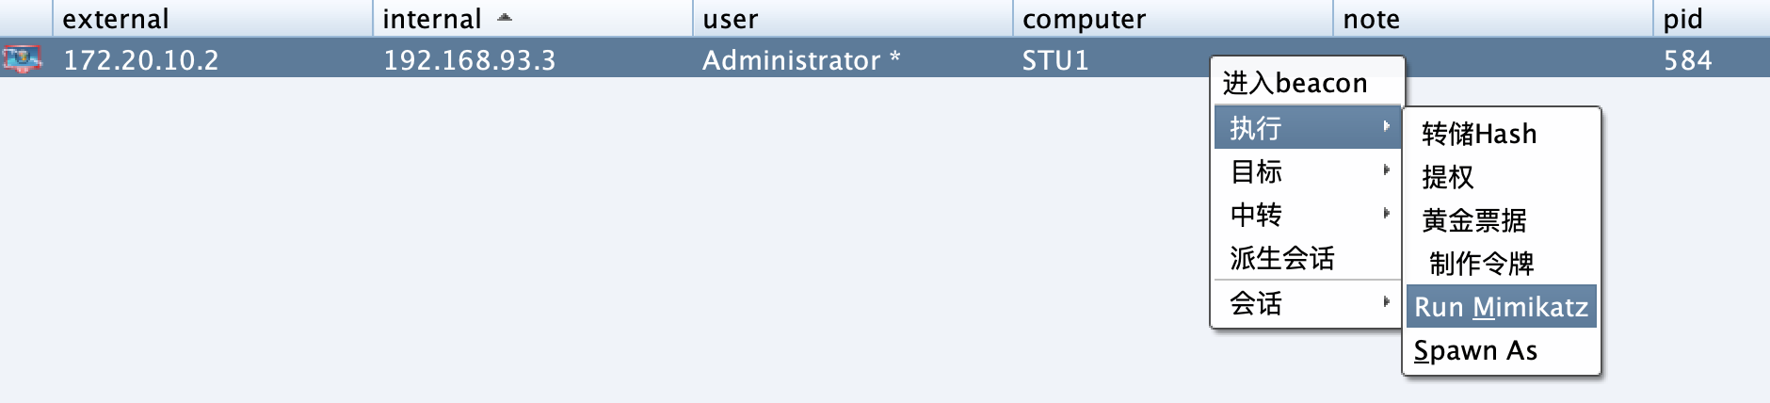Expand the 目标 submenu arrow
The image size is (1770, 403).
point(1386,170)
